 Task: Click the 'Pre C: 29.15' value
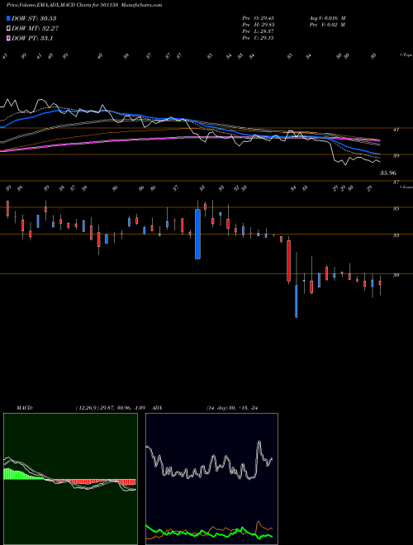point(258,38)
